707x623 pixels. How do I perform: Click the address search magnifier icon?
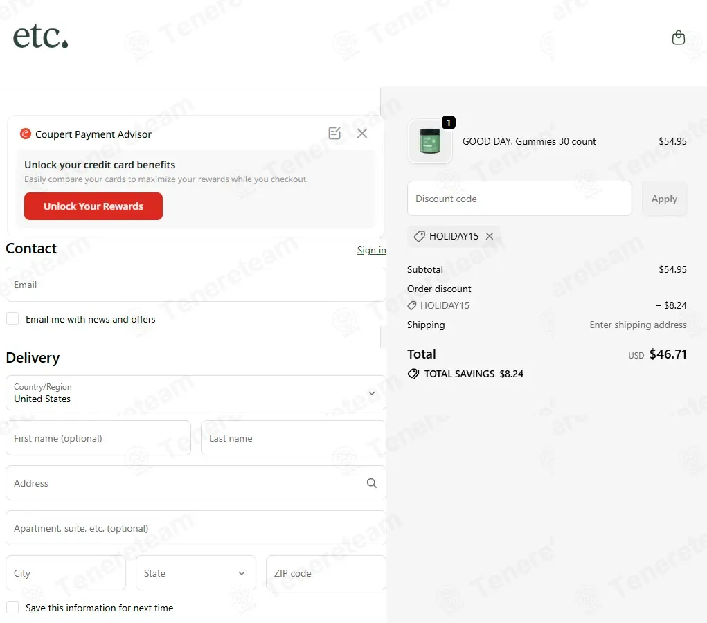372,483
